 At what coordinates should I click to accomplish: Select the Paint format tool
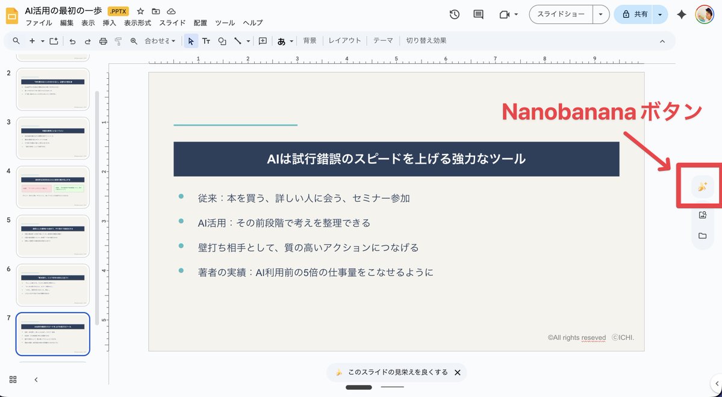tap(119, 41)
